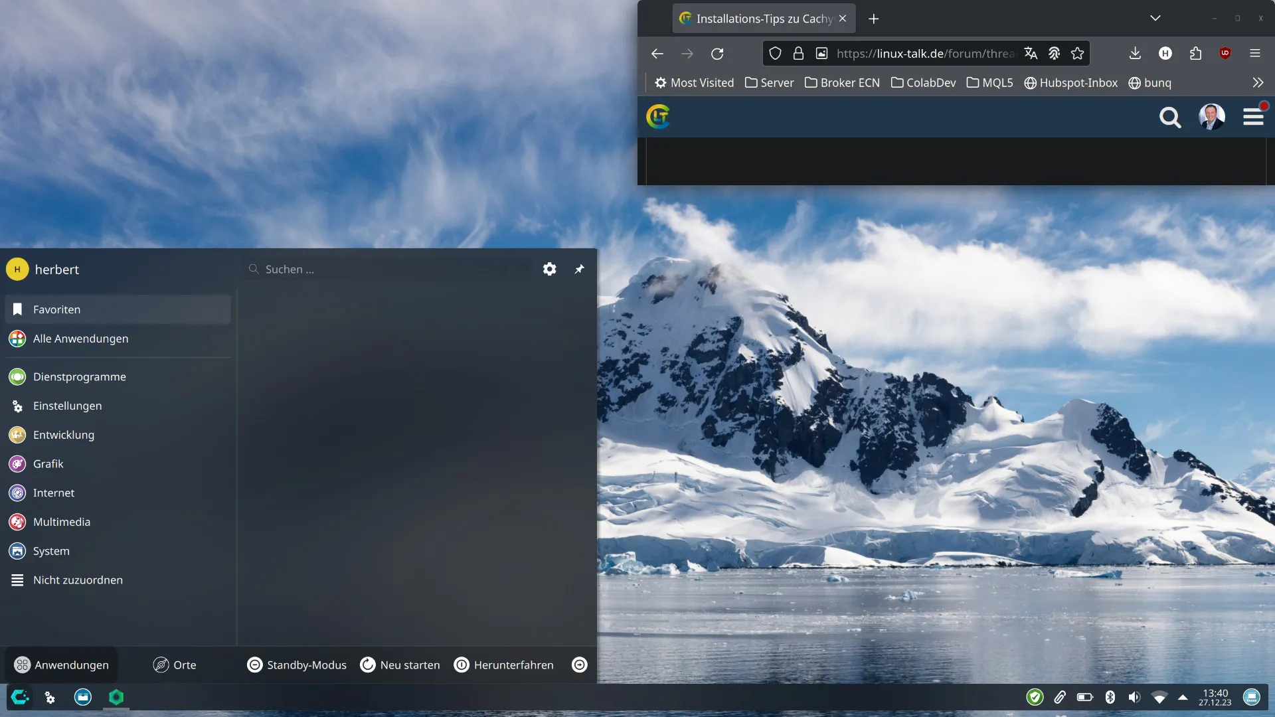Click the Herunterfahren button
Image resolution: width=1275 pixels, height=717 pixels.
[504, 665]
